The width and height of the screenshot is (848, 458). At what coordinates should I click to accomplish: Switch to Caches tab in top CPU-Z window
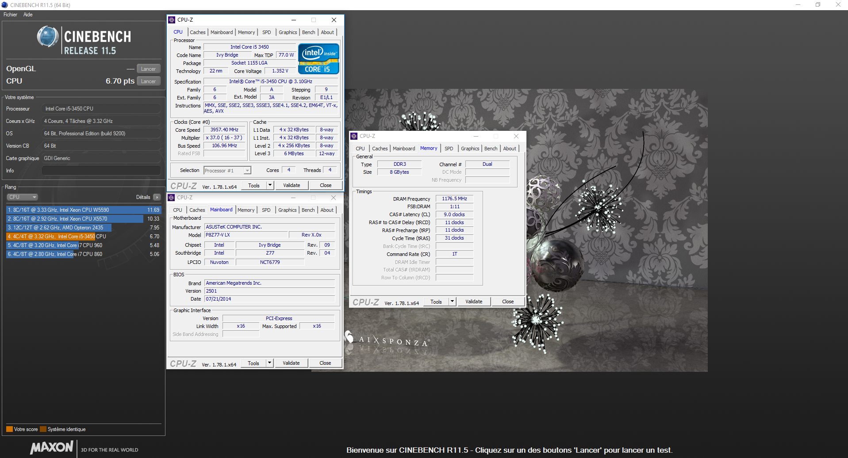coord(198,32)
